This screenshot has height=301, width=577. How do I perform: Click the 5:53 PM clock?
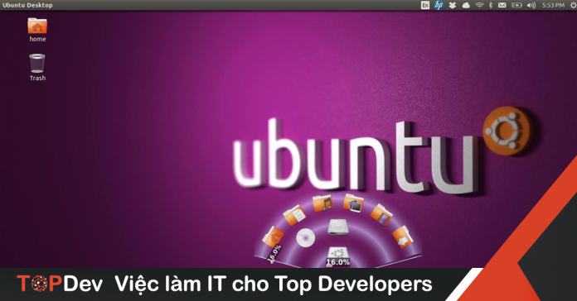[553, 5]
